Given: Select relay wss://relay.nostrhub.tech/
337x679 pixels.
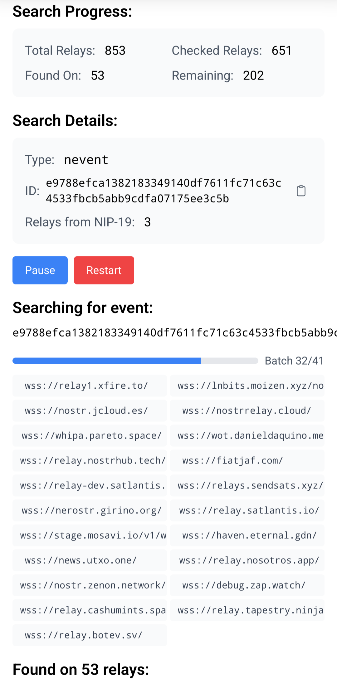Looking at the screenshot, I should (x=90, y=461).
